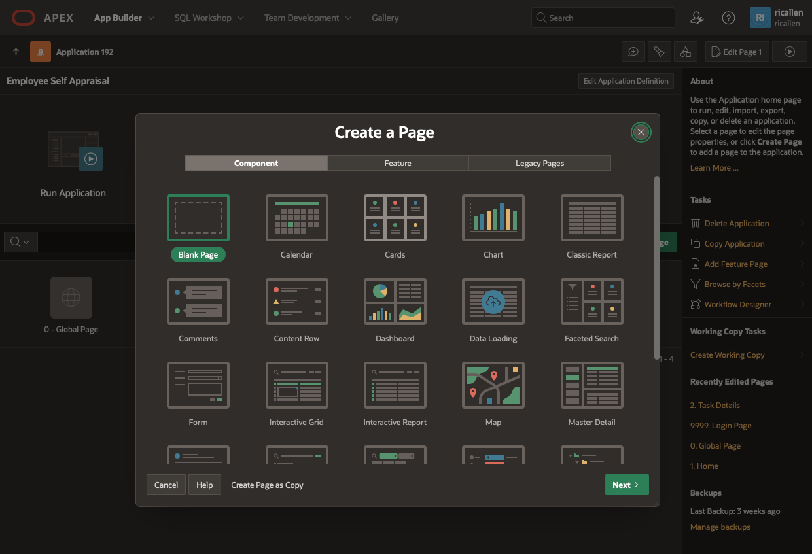Open the Help question mark menu

728,18
